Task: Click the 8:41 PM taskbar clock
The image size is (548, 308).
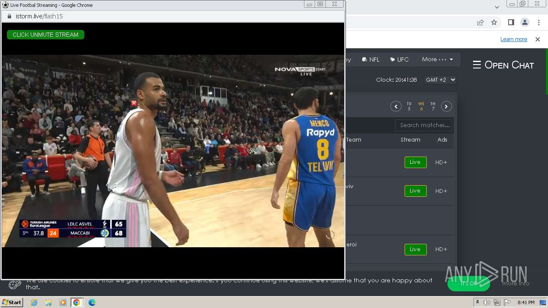Action: click(x=526, y=302)
